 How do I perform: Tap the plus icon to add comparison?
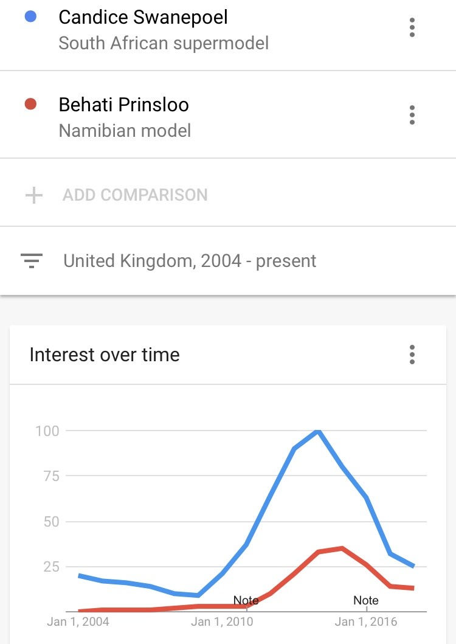click(x=33, y=195)
